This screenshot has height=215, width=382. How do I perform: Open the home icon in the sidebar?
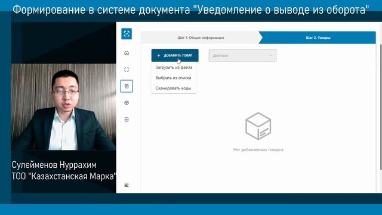point(127,53)
